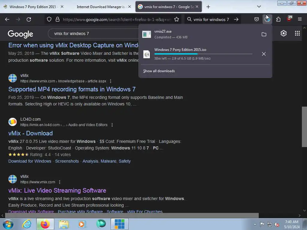Open Windows Explorer from taskbar
The height and width of the screenshot is (230, 307).
[x=64, y=224]
